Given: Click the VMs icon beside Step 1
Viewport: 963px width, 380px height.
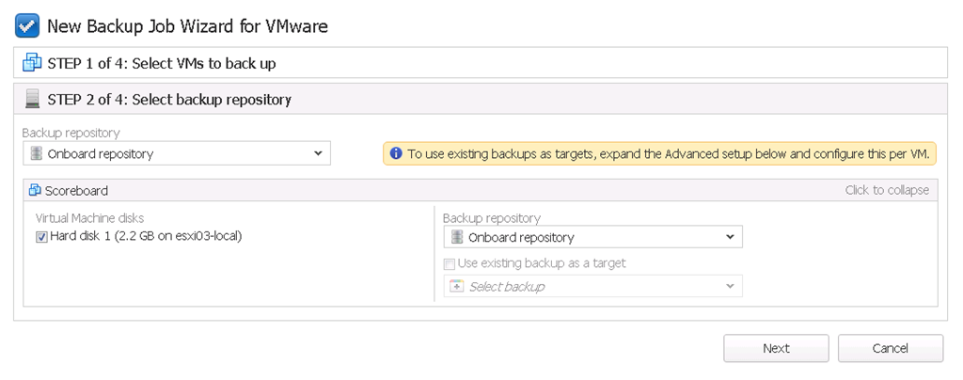Looking at the screenshot, I should tap(32, 63).
